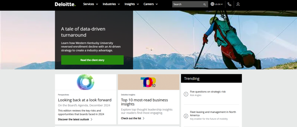297x127 pixels.
Task: Open Top 10 most-read business insights
Action: [x=144, y=102]
